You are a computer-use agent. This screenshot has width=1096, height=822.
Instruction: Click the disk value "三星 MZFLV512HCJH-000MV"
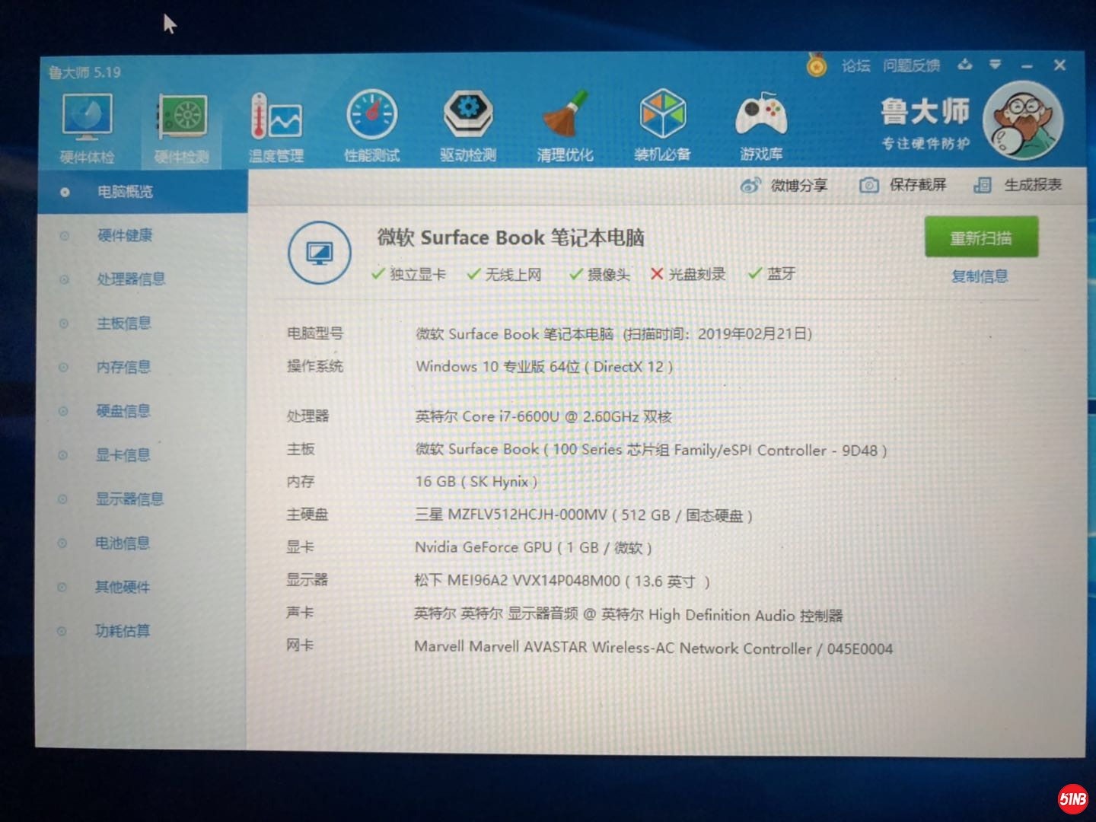click(584, 515)
